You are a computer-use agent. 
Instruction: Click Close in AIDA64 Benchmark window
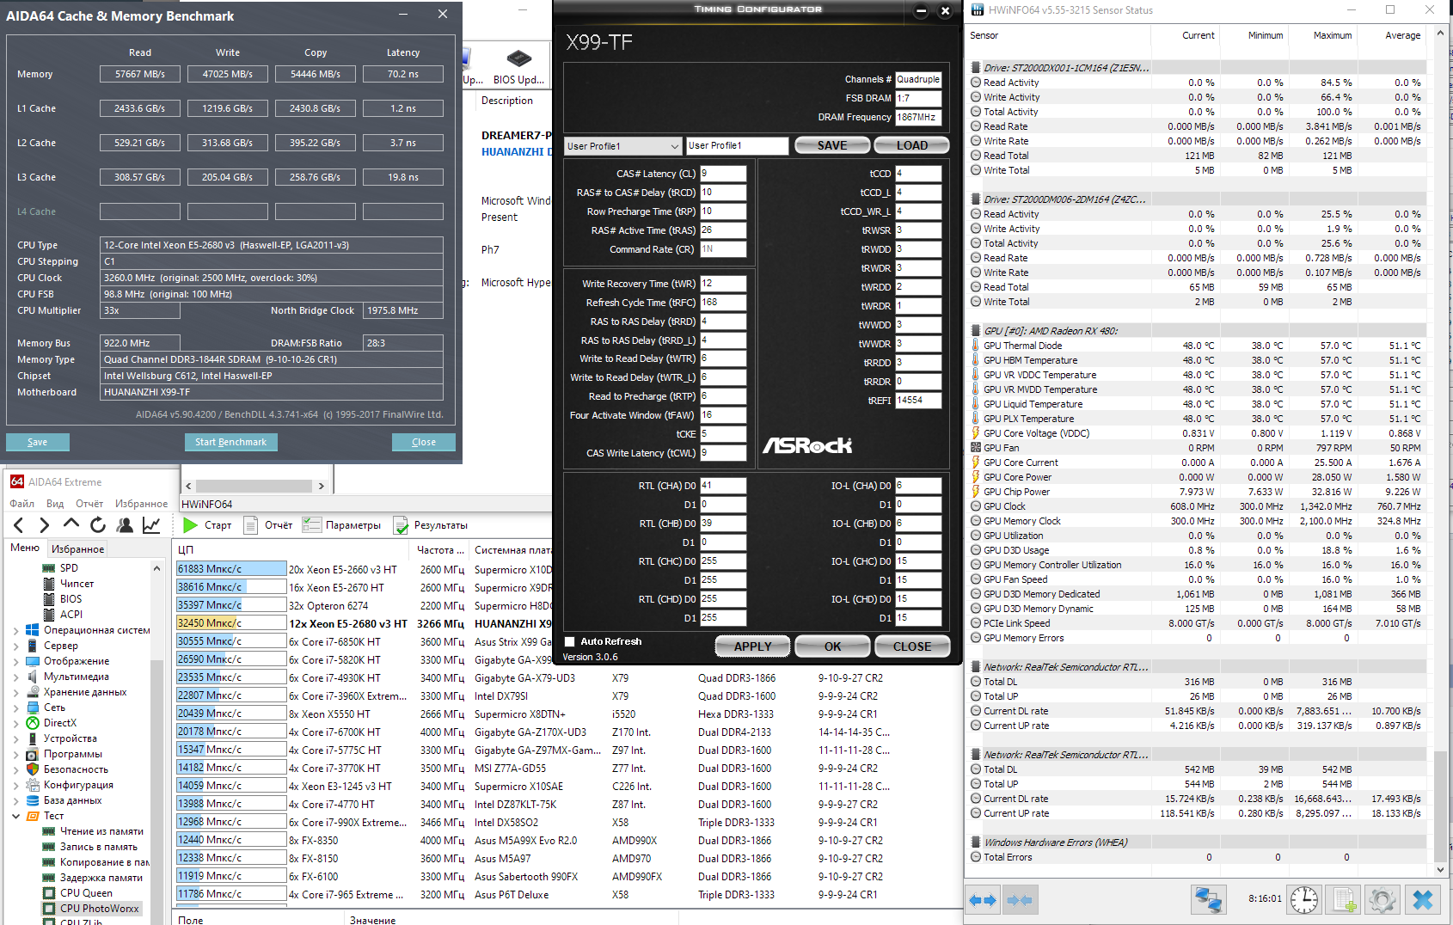[424, 442]
